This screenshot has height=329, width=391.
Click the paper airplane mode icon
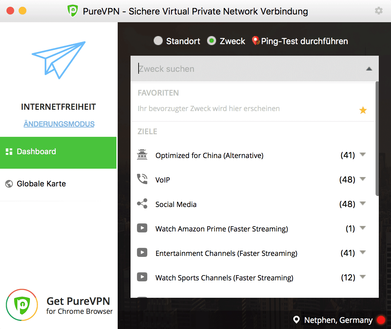pos(59,60)
